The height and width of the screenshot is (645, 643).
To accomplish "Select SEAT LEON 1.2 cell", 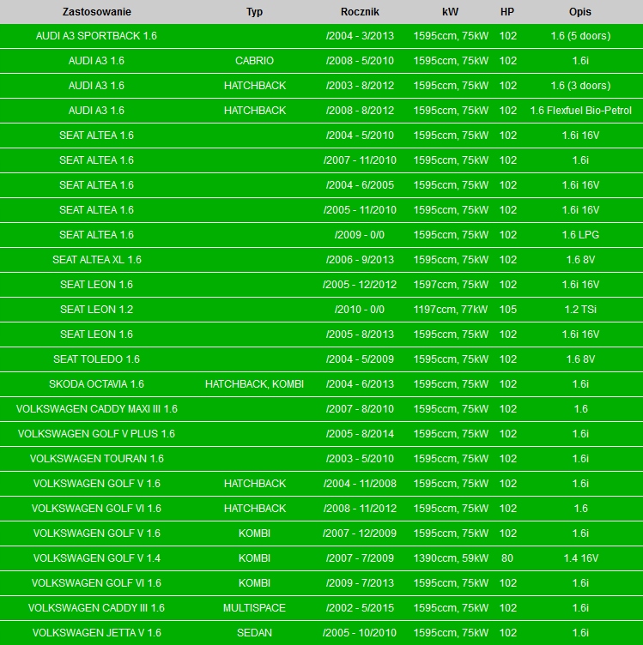I will [x=97, y=310].
